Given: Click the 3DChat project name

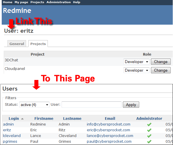Looking at the screenshot, I should pyautogui.click(x=11, y=60).
